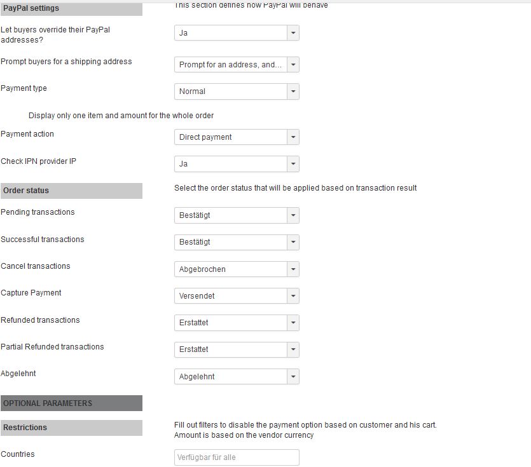Open the Capture Payment status dropdown
This screenshot has width=531, height=467.
click(x=237, y=296)
